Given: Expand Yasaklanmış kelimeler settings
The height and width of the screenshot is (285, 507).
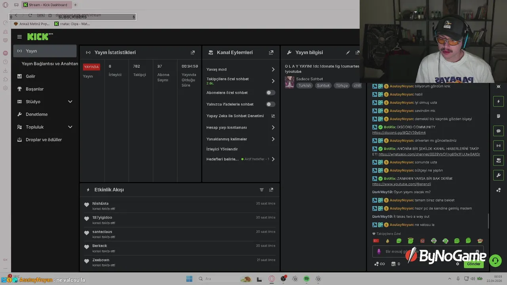Looking at the screenshot, I should click(x=273, y=139).
